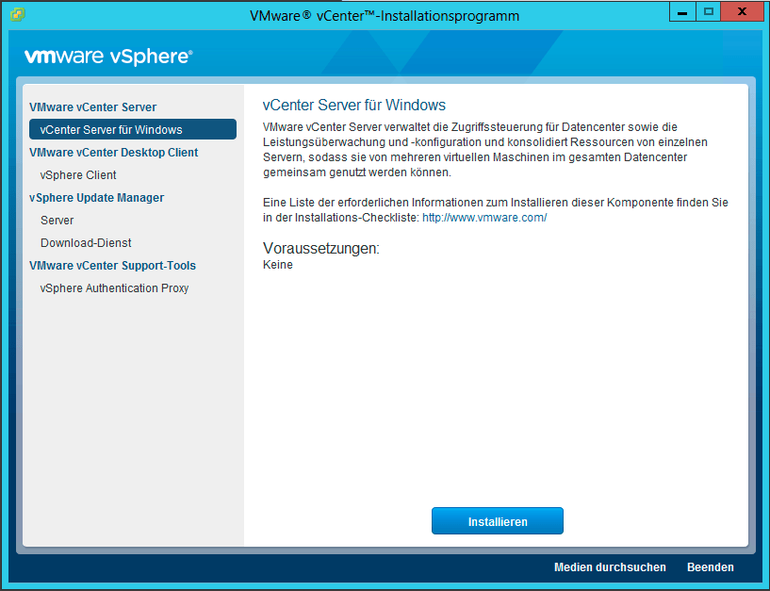Click the Keine prerequisites text
The width and height of the screenshot is (770, 591).
click(x=278, y=265)
